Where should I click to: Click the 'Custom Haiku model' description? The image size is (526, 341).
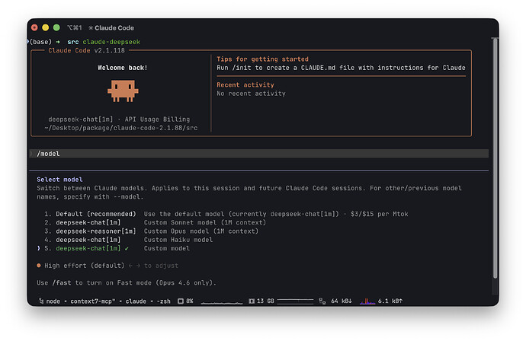click(178, 240)
